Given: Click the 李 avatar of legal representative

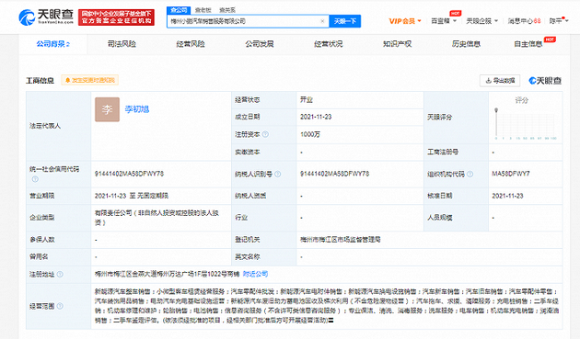Looking at the screenshot, I should point(108,109).
